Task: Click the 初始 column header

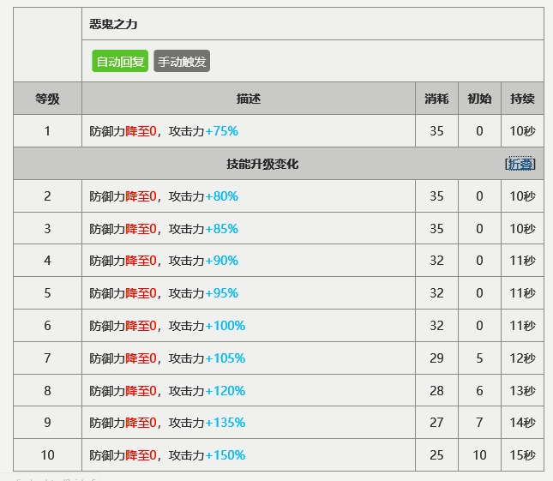Action: (479, 99)
